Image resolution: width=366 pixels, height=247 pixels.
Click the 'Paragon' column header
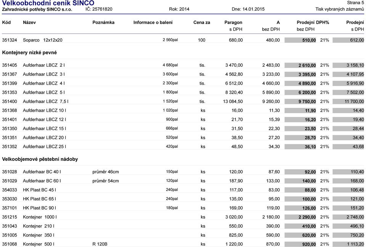click(233, 22)
